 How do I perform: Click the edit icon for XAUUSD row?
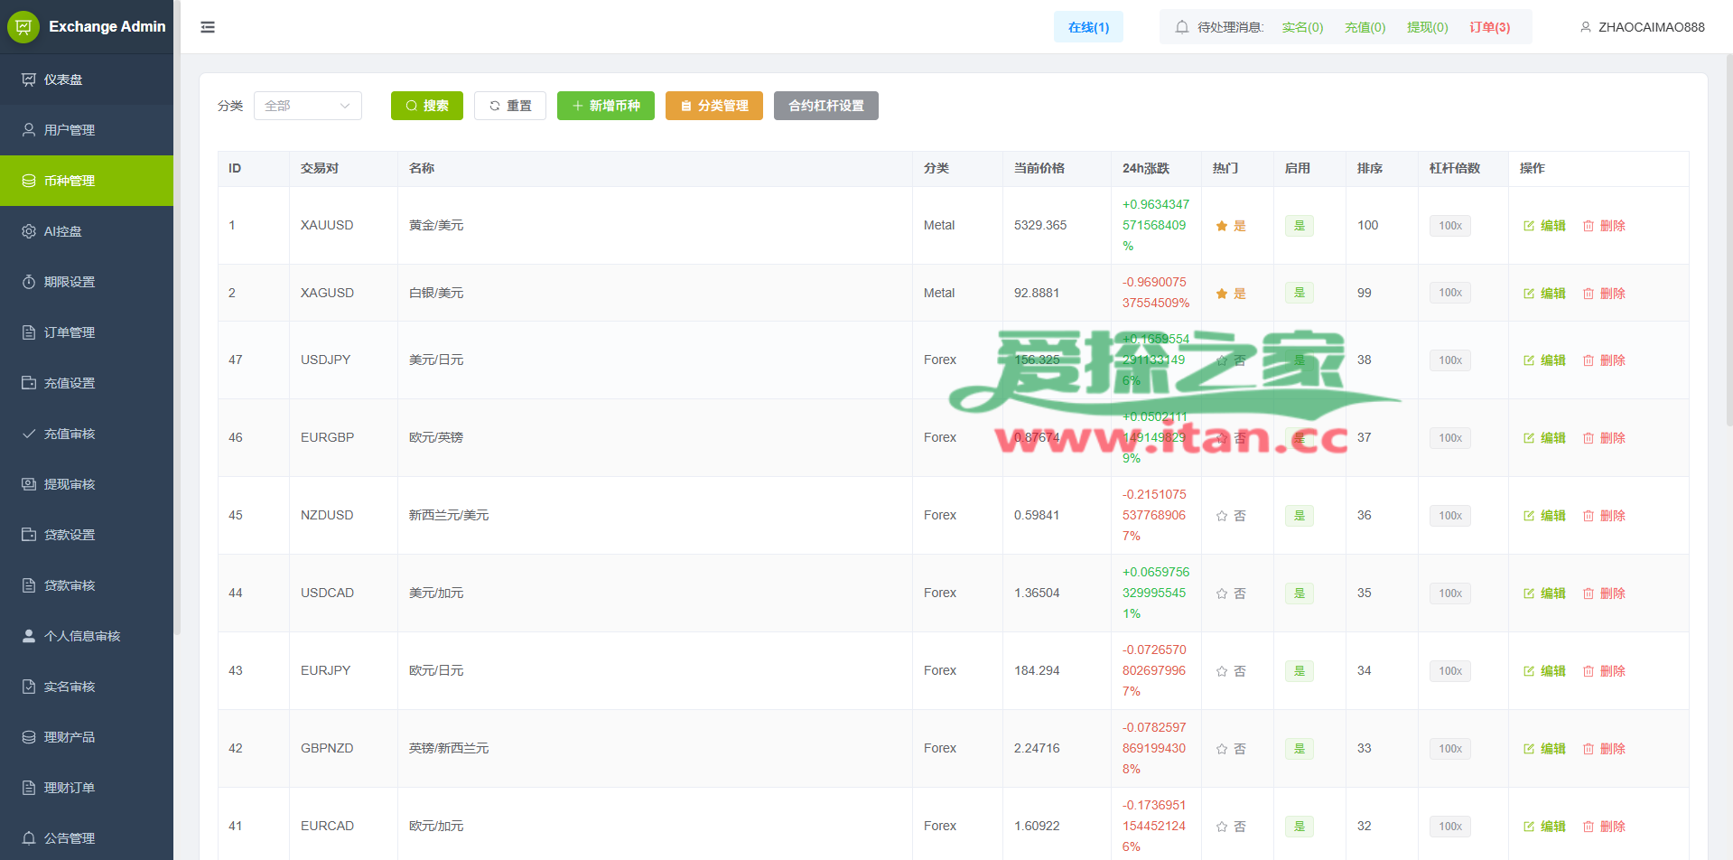pyautogui.click(x=1529, y=226)
